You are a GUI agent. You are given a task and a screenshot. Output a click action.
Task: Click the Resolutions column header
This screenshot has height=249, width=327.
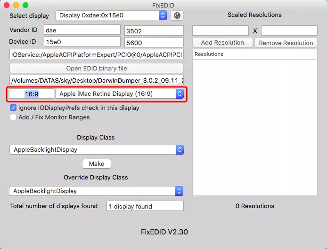click(255, 54)
